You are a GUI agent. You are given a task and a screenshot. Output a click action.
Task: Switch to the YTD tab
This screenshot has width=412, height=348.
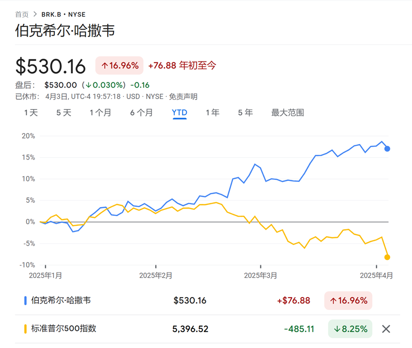(179, 113)
